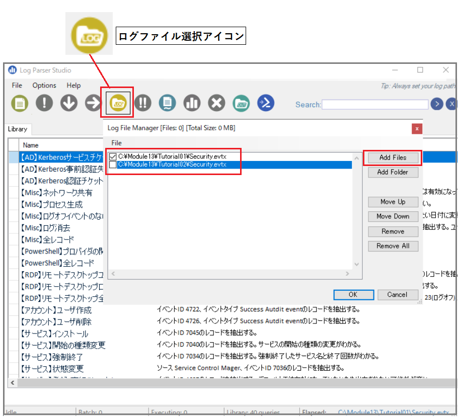Open the Help menu

(x=73, y=85)
